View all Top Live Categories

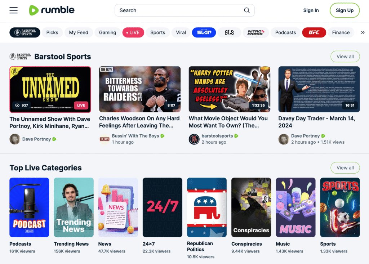[x=345, y=168]
